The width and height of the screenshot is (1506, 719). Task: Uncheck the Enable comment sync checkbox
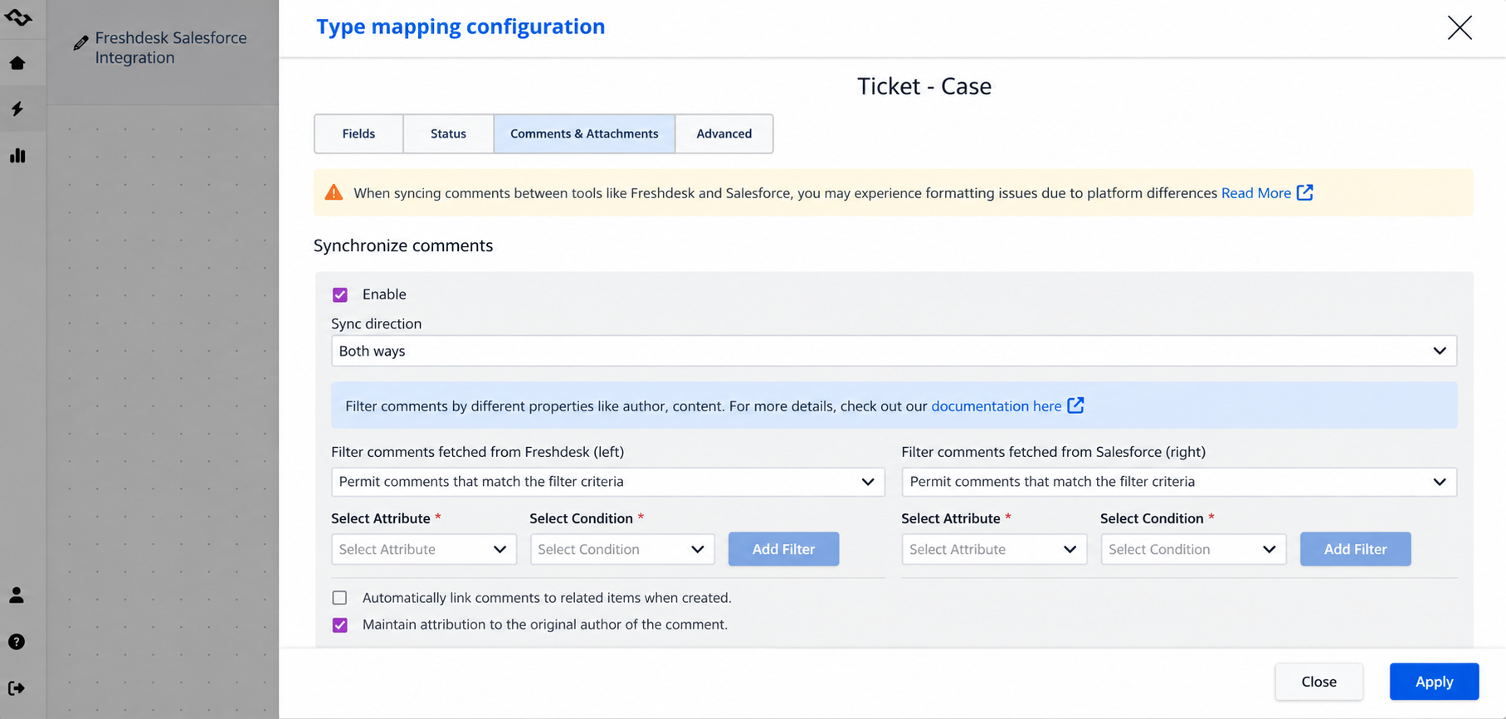[340, 294]
